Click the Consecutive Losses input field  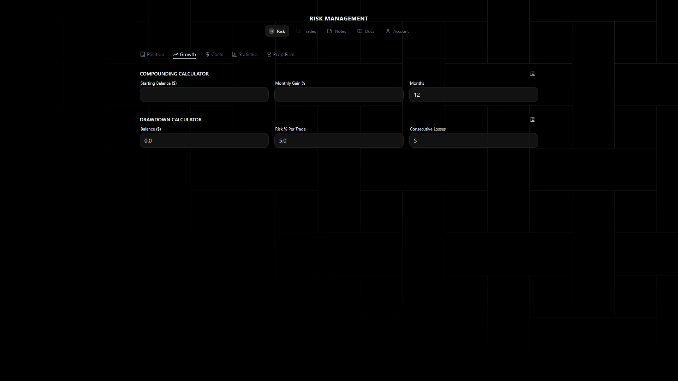coord(473,140)
